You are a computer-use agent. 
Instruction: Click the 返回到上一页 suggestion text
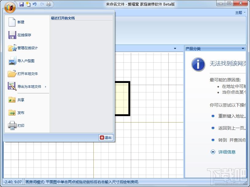[x=232, y=128]
